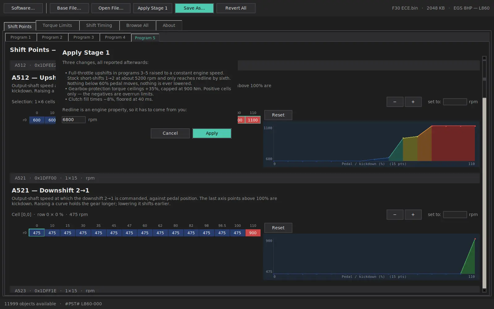Screen dimensions: 494x309
Task: Select the A521 cell under pedal 62
Action: [x=160, y=233]
